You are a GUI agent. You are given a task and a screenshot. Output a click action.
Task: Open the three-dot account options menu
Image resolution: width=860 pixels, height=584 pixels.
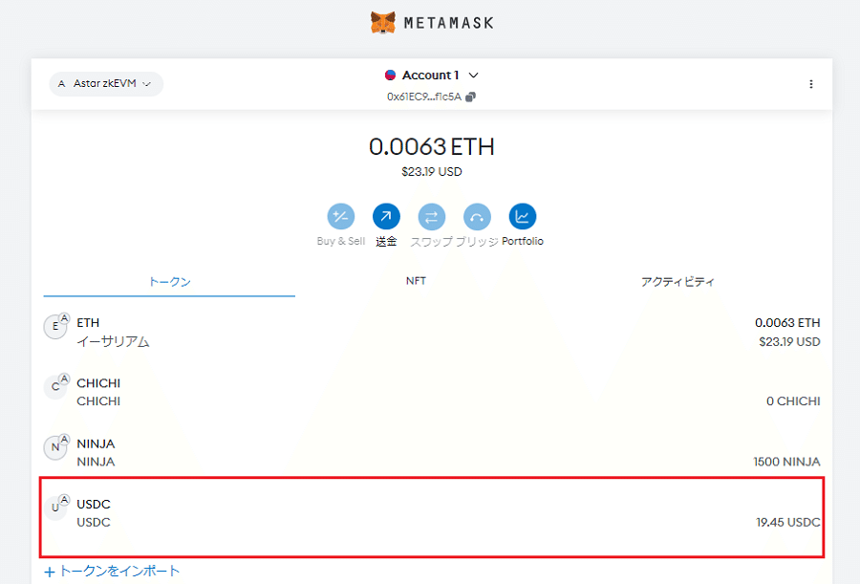(x=811, y=84)
